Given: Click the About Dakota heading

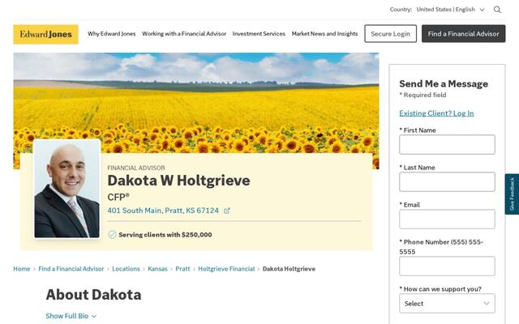Looking at the screenshot, I should click(x=94, y=295).
